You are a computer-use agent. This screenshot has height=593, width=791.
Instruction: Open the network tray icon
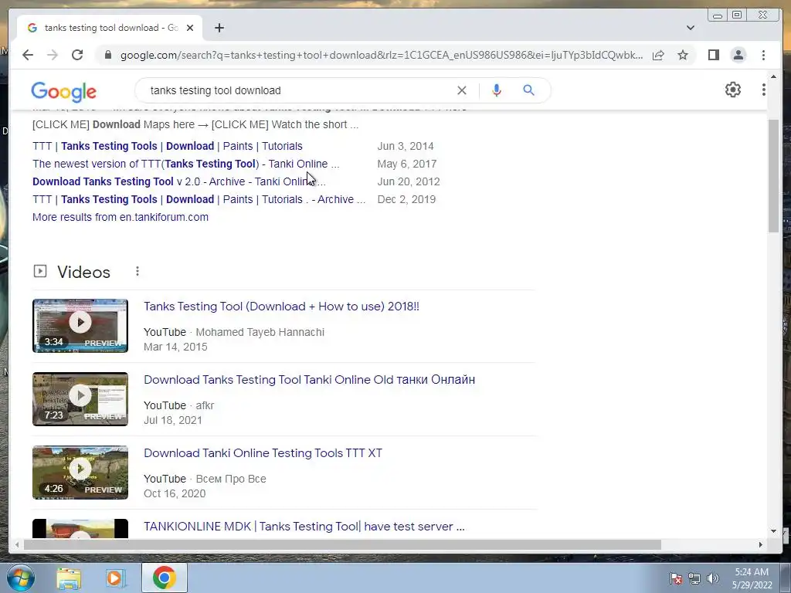(x=694, y=578)
